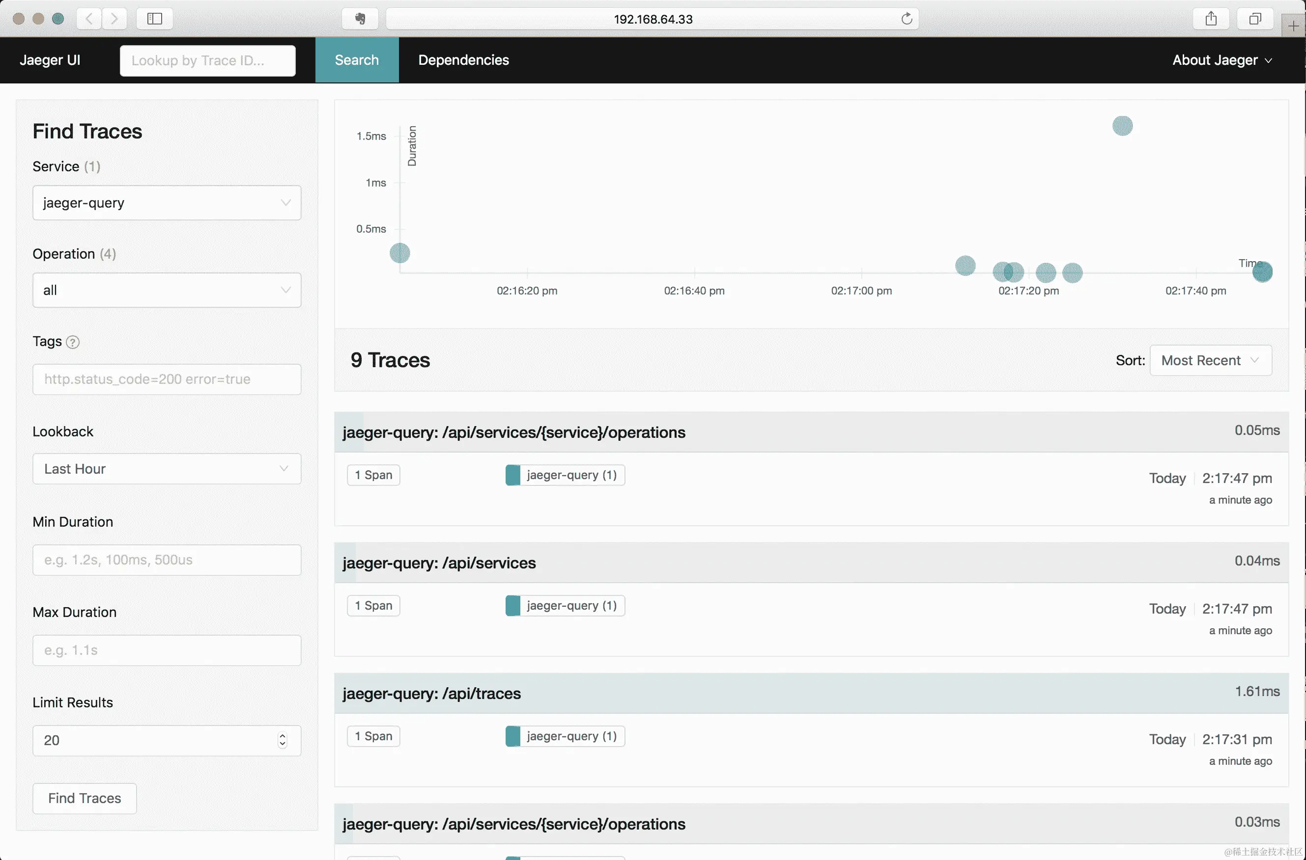Click the Limit Results stepper arrows
This screenshot has width=1306, height=860.
[282, 740]
